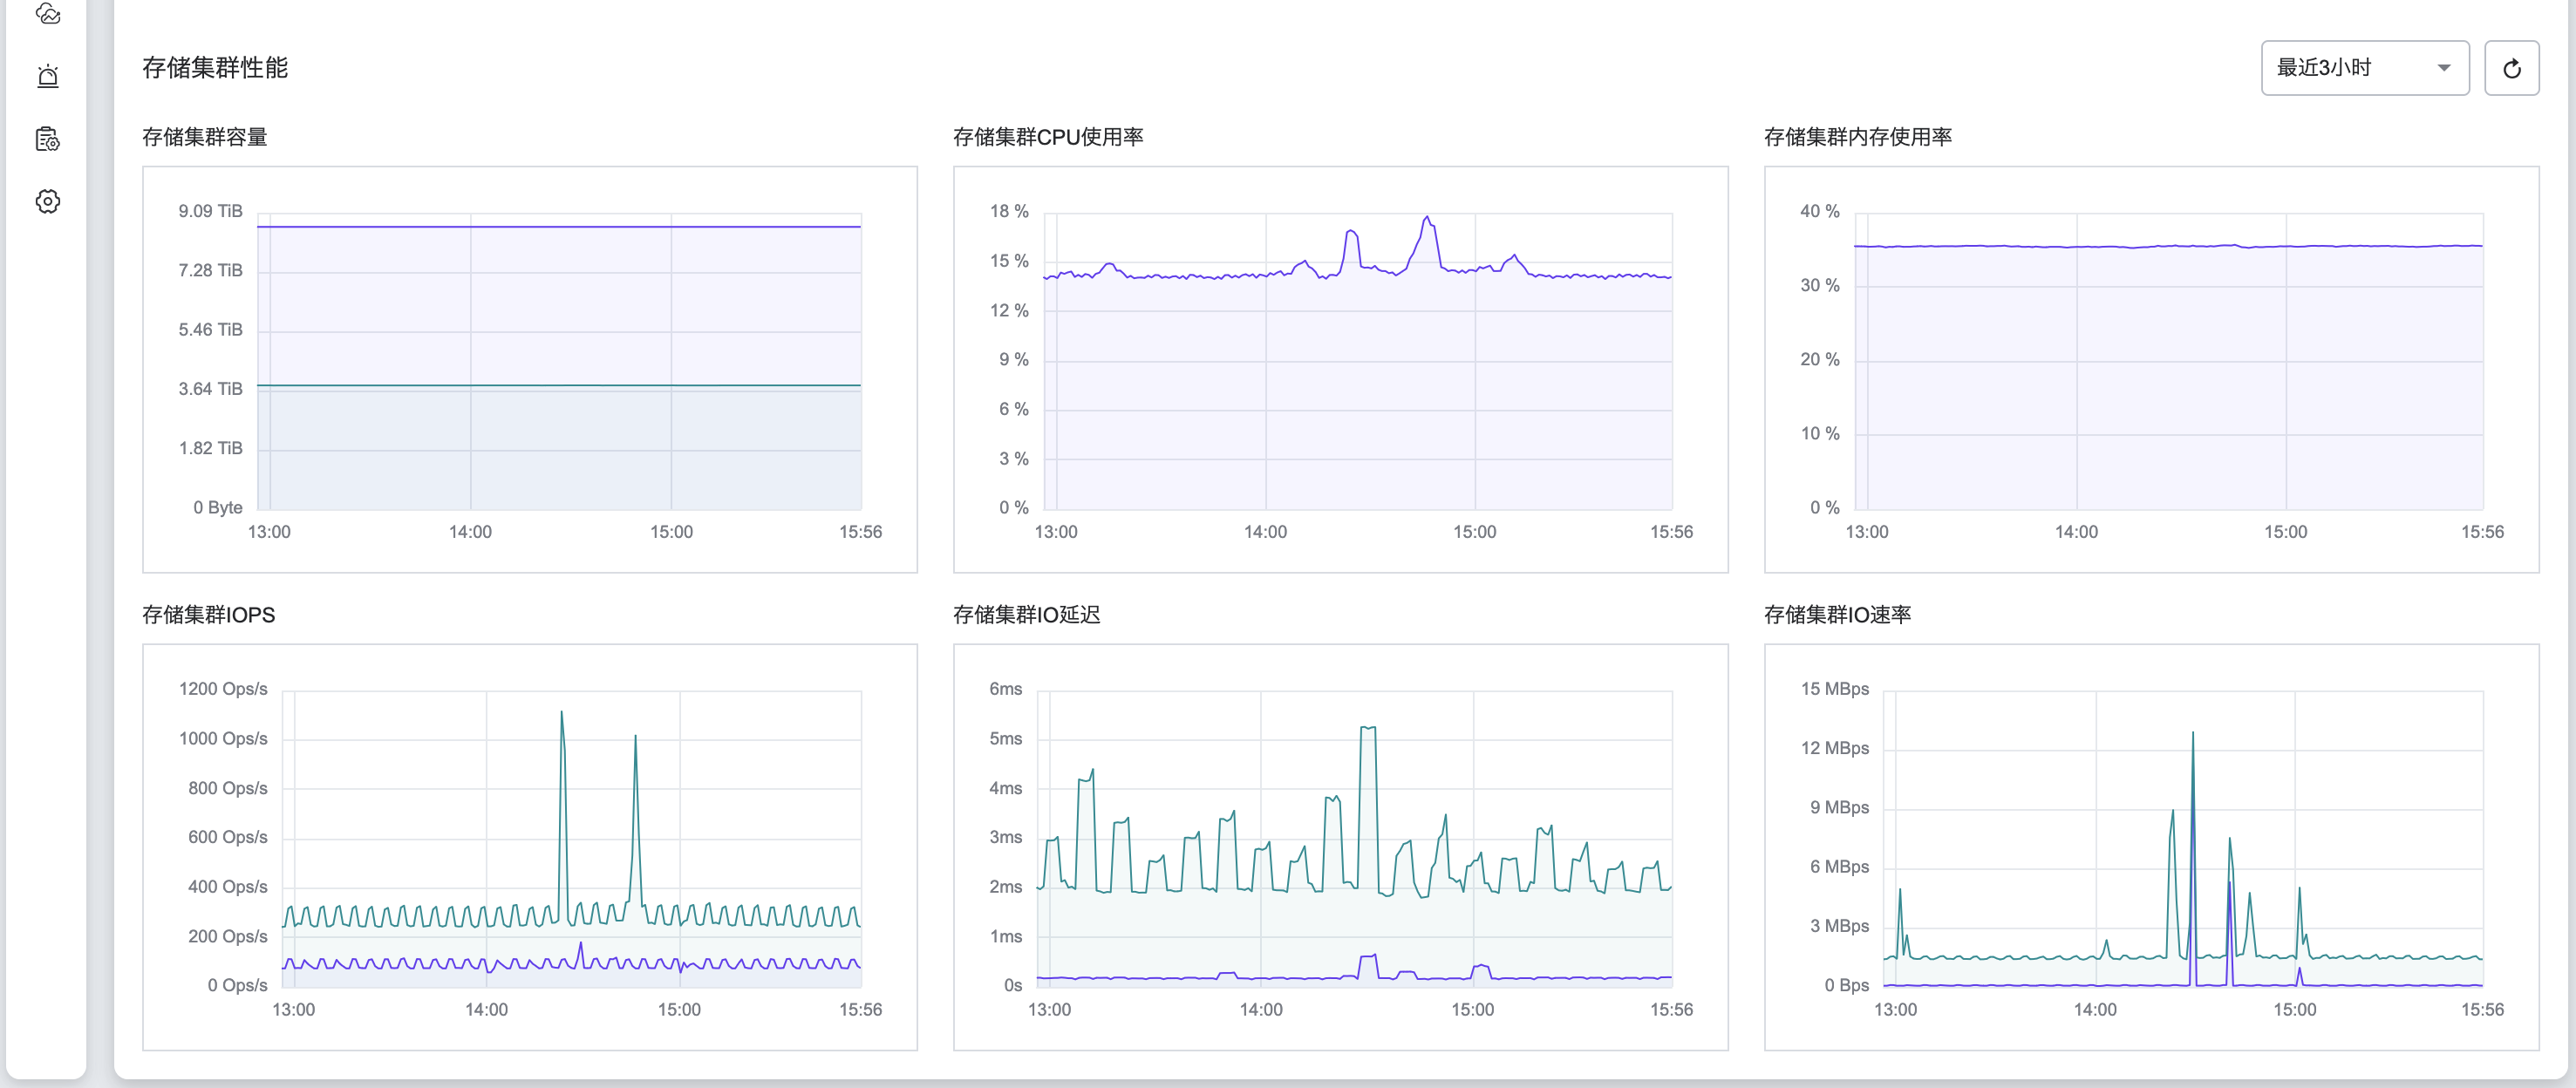Click the 存储集群容量 chart title
Viewport: 2576px width, 1088px height.
205,137
